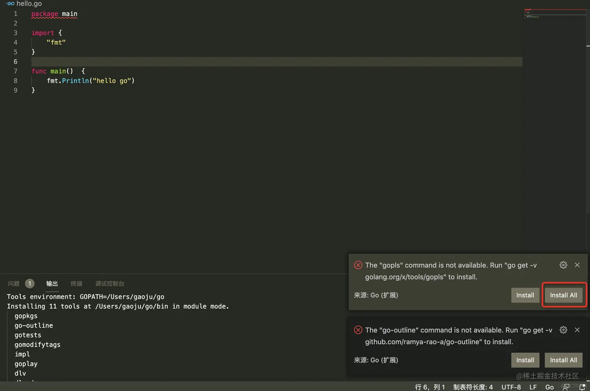
Task: Click Install on the go-outline notification
Action: point(525,360)
